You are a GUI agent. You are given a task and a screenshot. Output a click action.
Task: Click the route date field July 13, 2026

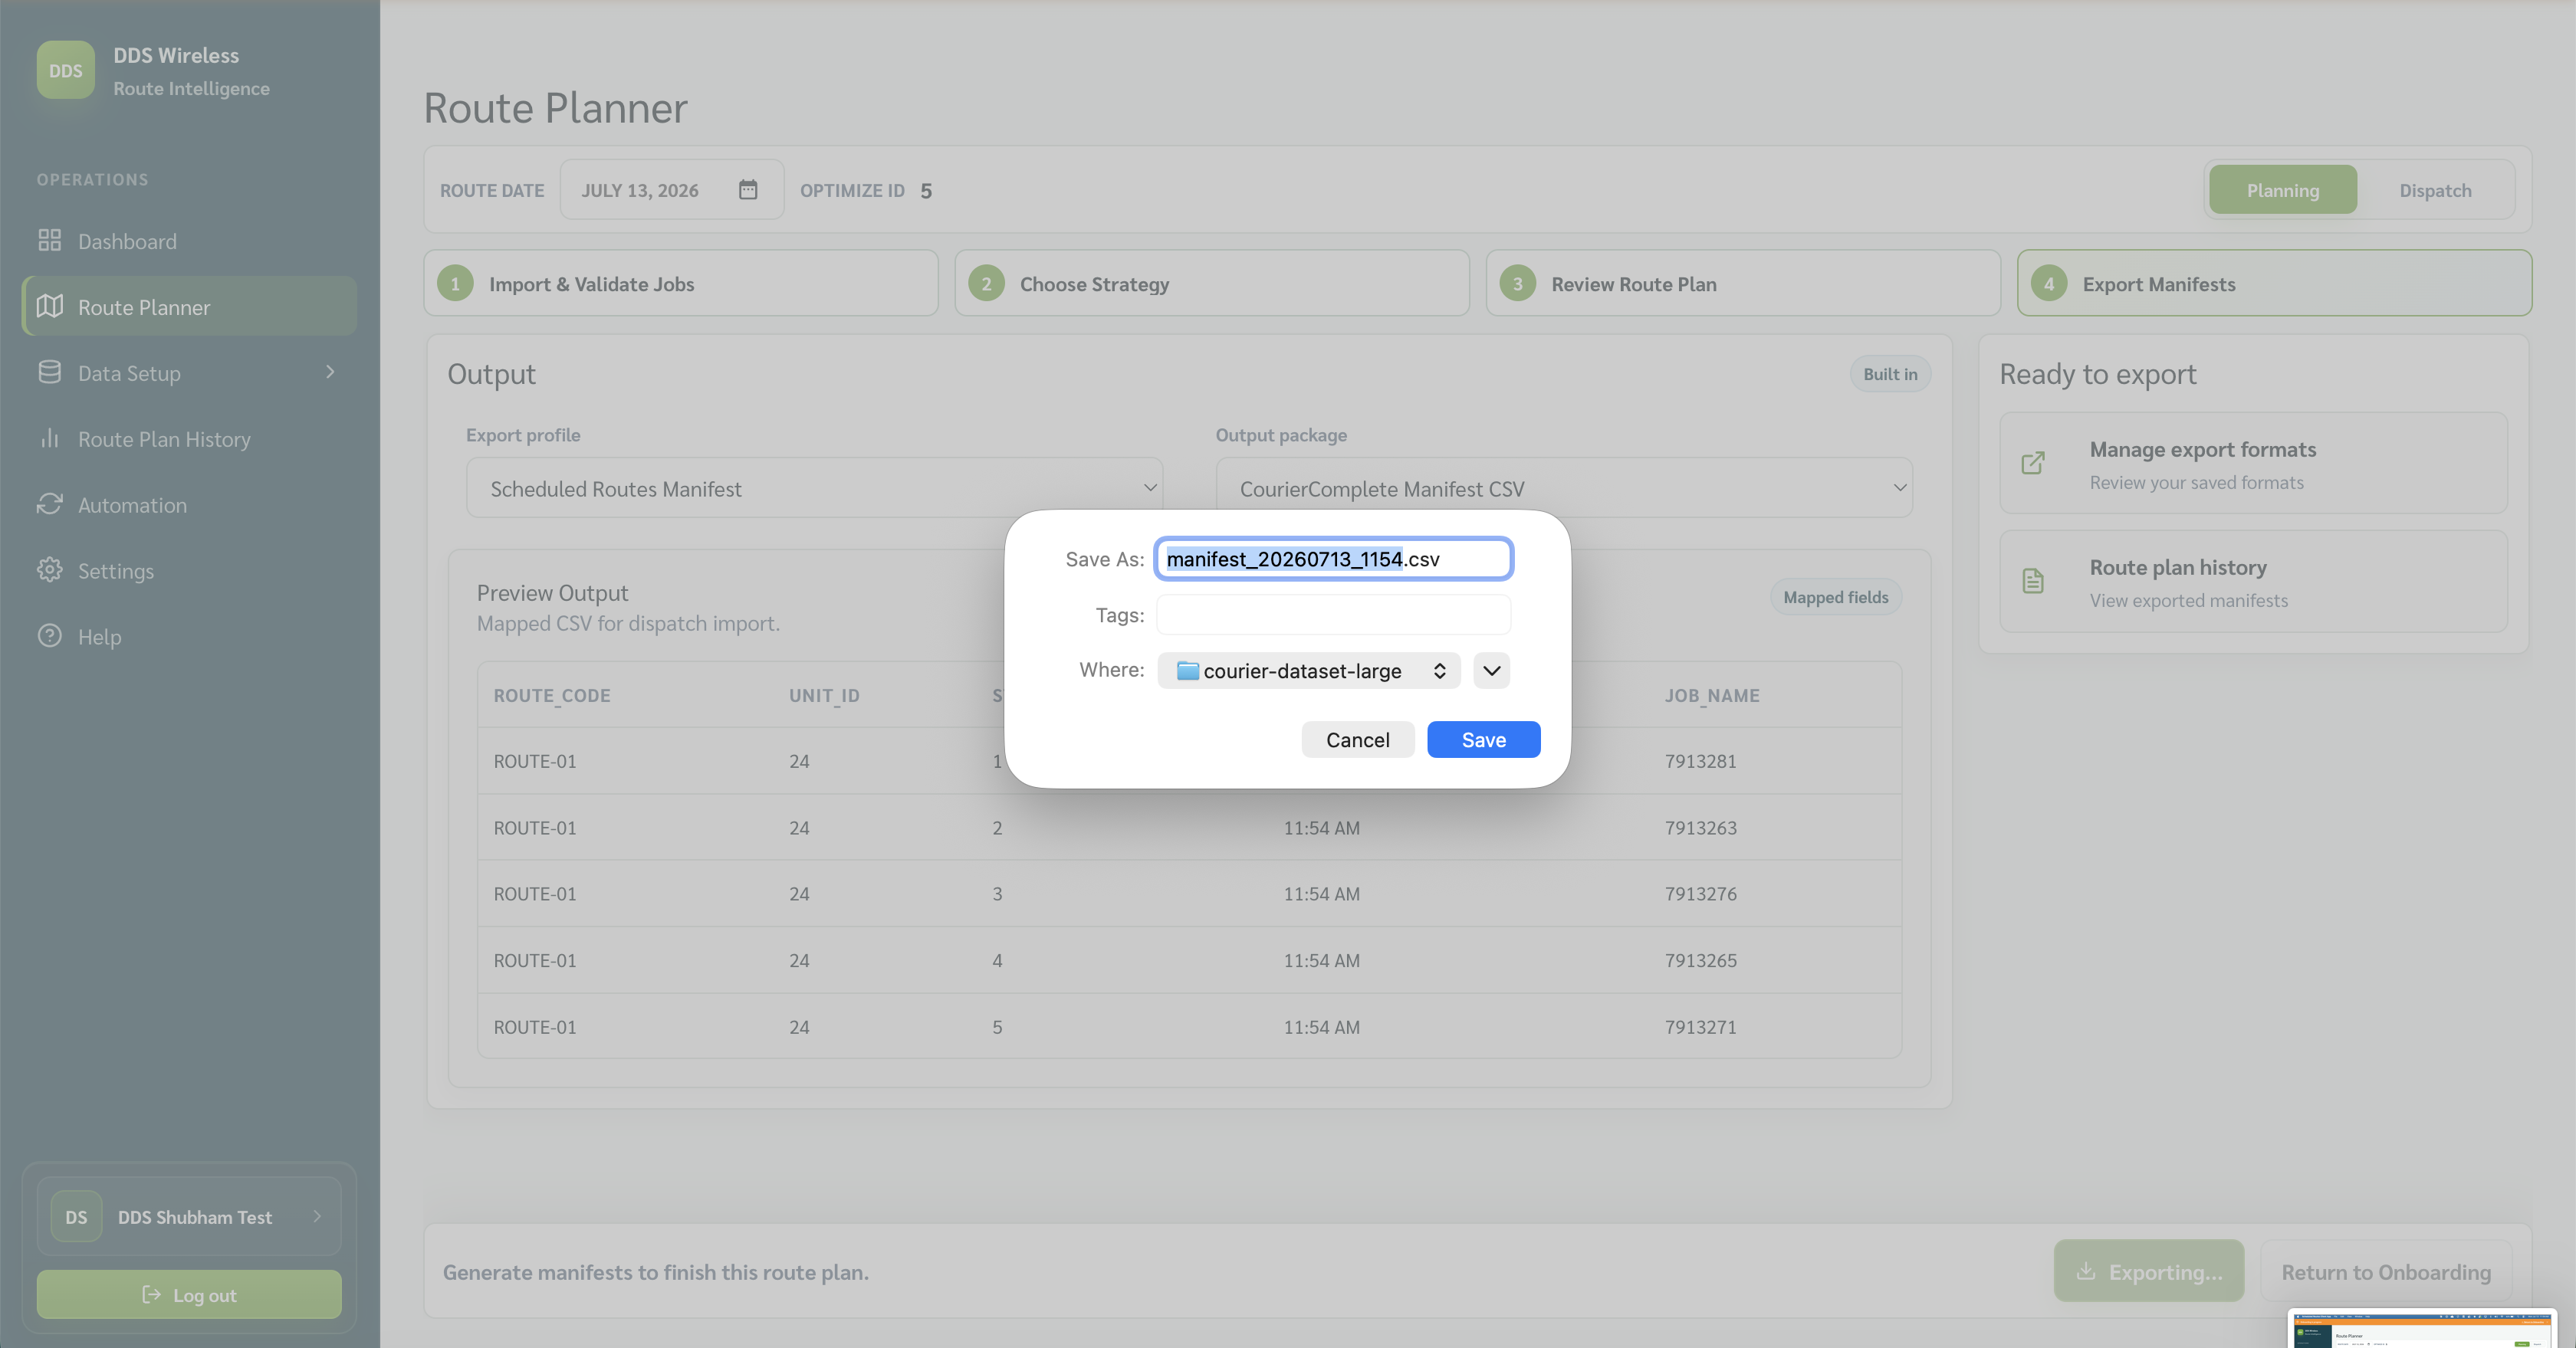[x=671, y=190]
